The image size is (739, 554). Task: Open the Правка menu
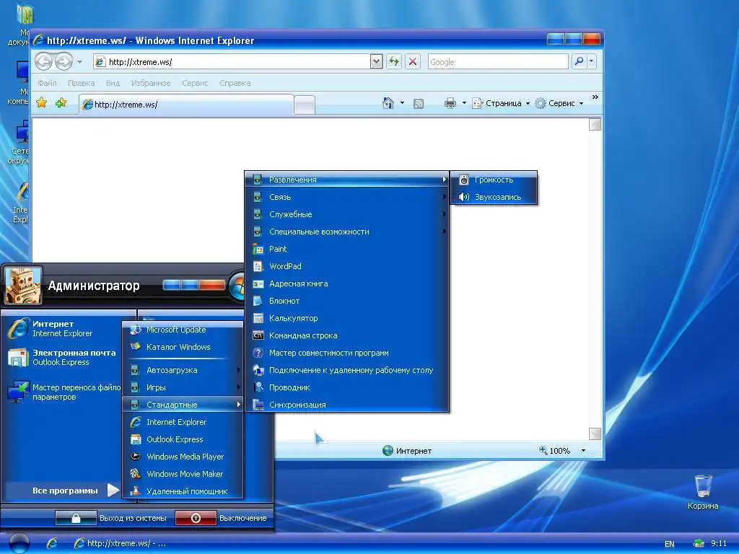pos(81,83)
